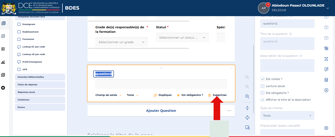Open the gear settings icon in left rail
Viewport: 335px width, 137px height.
pos(3,88)
